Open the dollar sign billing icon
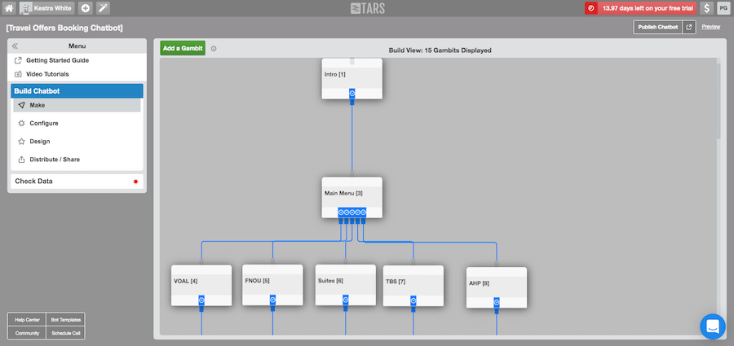Screen dimensions: 734x346 [707, 8]
